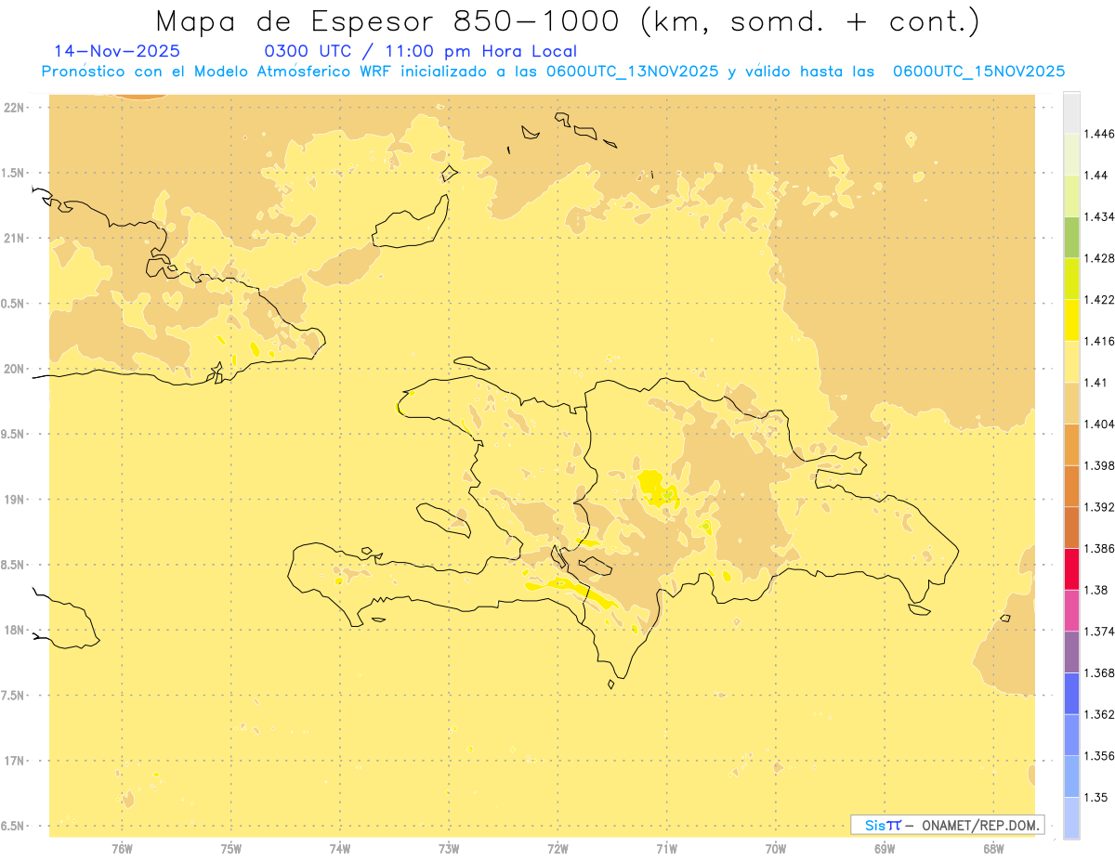1115x861 pixels.
Task: Click the small orange patch at the map's top-left edge
Action: point(143,95)
